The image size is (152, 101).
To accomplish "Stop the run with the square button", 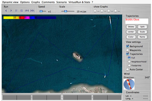I will pyautogui.click(x=22, y=11).
